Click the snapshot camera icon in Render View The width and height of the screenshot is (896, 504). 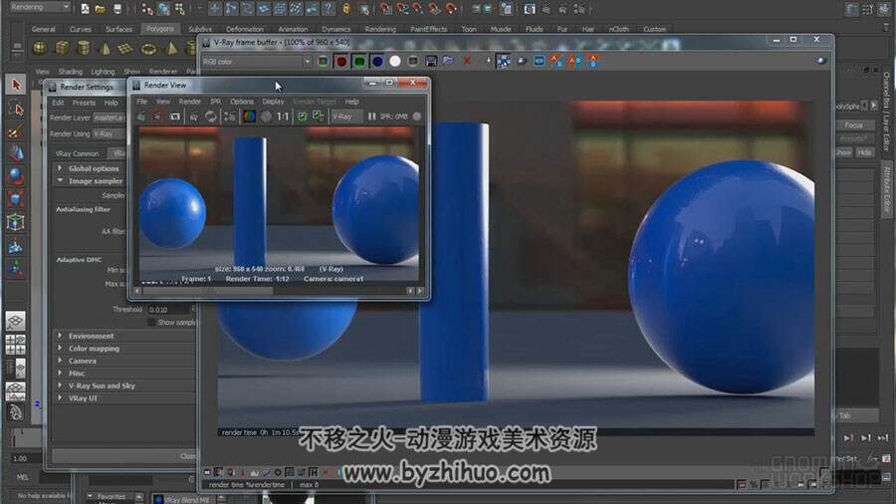[175, 117]
